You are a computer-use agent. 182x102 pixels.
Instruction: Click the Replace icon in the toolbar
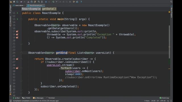point(42,2)
